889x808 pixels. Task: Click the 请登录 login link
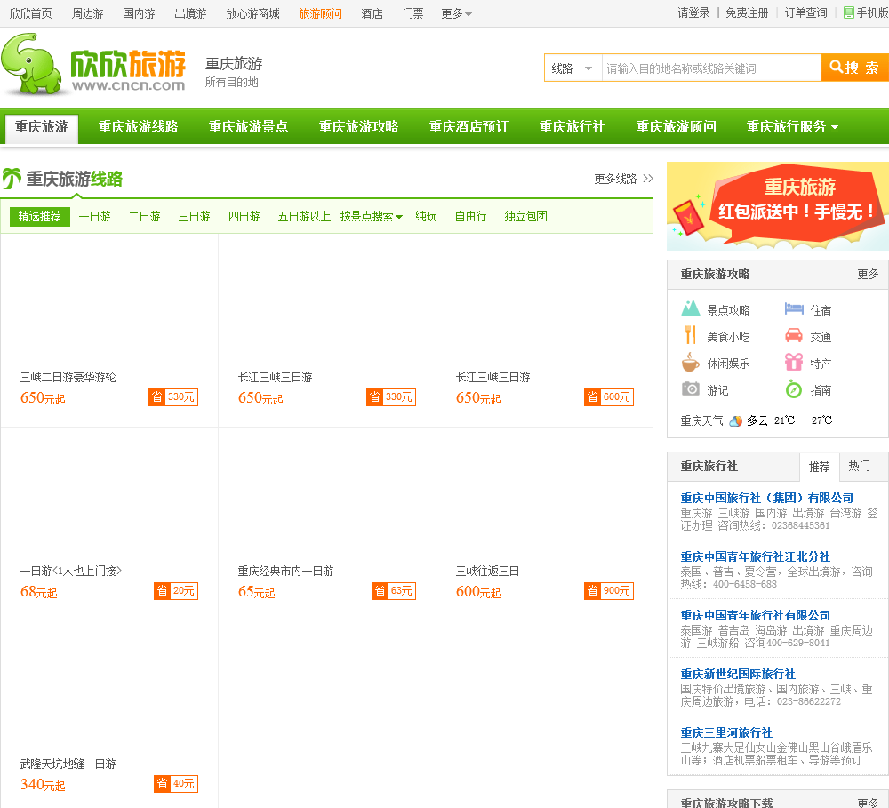693,12
